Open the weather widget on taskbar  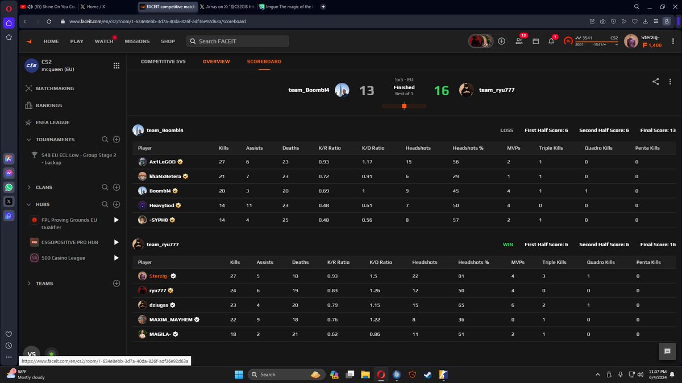coord(25,374)
